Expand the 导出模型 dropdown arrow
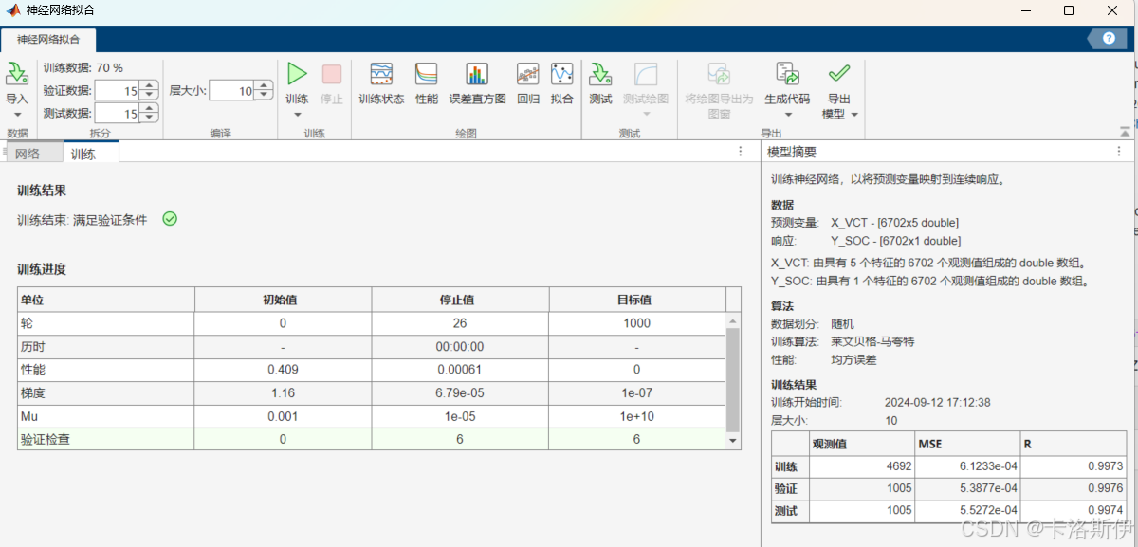Screen dimensions: 1138x547 (854, 114)
